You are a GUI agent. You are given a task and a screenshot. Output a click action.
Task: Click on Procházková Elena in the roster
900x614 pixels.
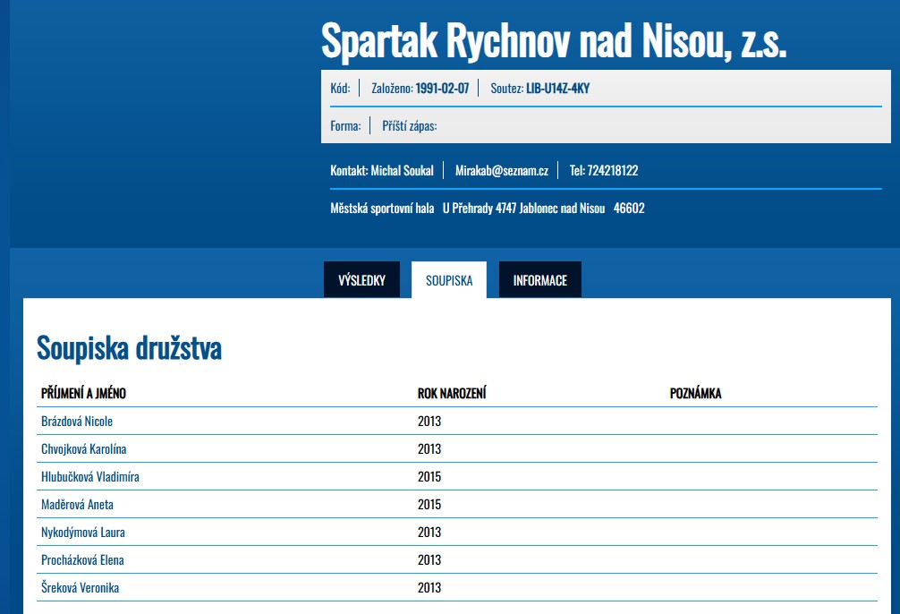82,560
